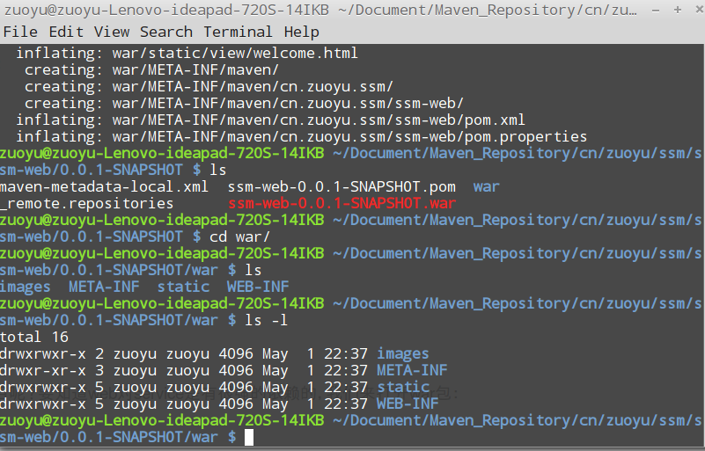Click WEB-INF in the long listing row
This screenshot has height=451, width=705.
point(407,404)
